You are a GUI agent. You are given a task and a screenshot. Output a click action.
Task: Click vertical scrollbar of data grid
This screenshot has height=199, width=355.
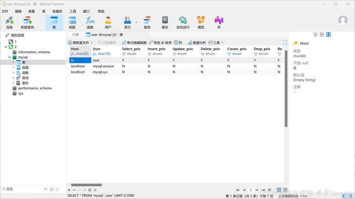(286, 89)
